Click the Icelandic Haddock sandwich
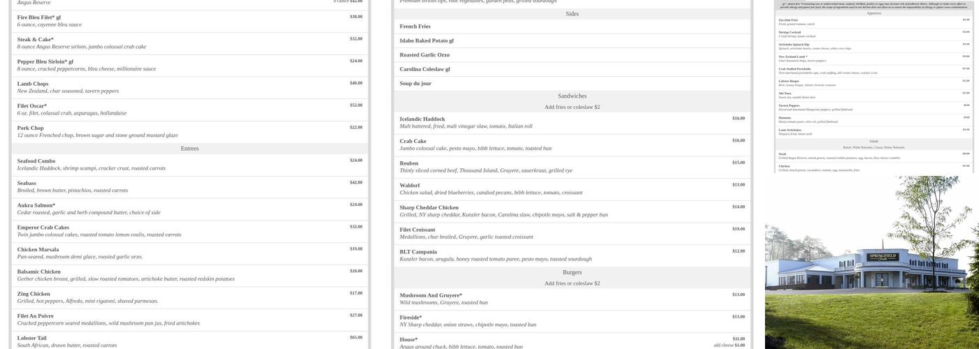The width and height of the screenshot is (979, 349). point(422,119)
